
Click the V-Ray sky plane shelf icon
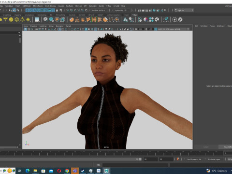tap(37, 20)
